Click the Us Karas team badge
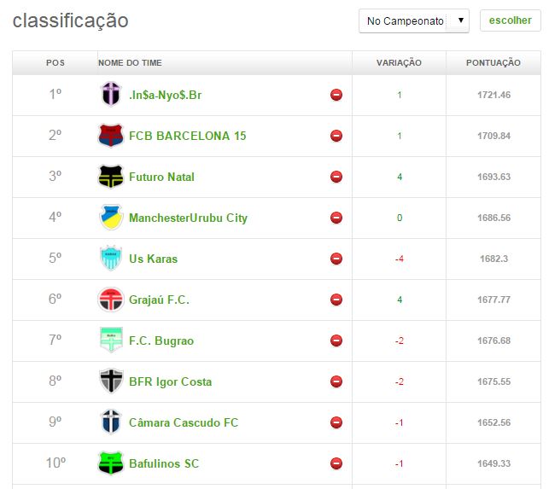Image resolution: width=549 pixels, height=489 pixels. tap(111, 259)
